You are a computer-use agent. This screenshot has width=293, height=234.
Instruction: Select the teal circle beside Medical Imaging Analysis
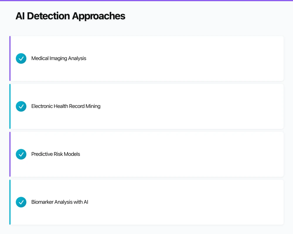pos(21,58)
